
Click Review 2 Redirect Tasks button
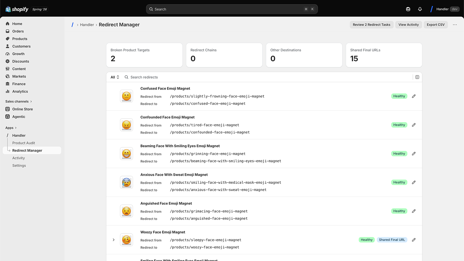(x=371, y=25)
